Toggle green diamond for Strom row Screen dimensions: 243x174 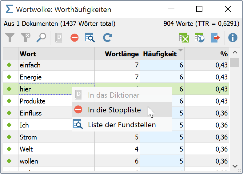click(9, 137)
